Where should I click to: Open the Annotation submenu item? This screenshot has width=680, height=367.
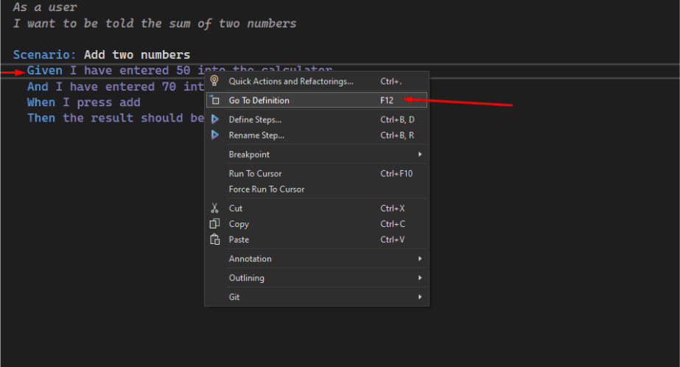tap(317, 259)
